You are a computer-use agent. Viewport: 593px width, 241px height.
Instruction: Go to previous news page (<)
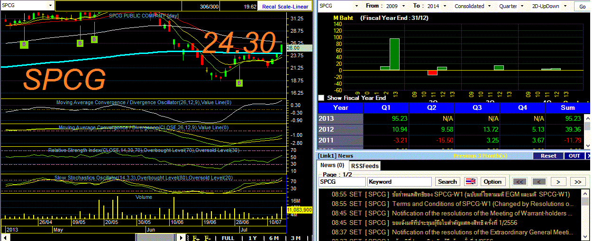(539, 181)
